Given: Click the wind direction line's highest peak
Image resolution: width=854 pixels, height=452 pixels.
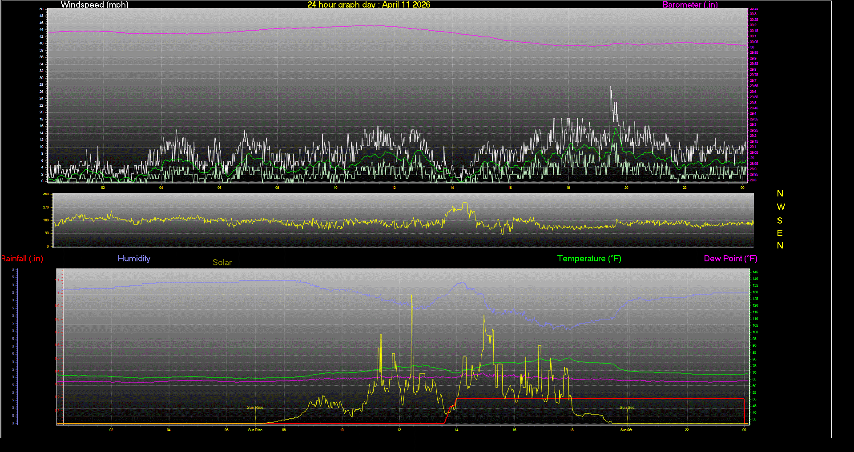Looking at the screenshot, I should [465, 204].
